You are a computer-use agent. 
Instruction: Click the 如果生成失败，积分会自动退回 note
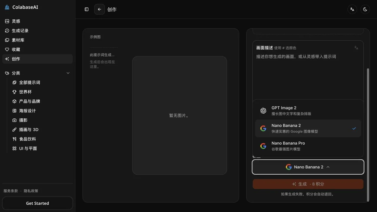[308, 194]
